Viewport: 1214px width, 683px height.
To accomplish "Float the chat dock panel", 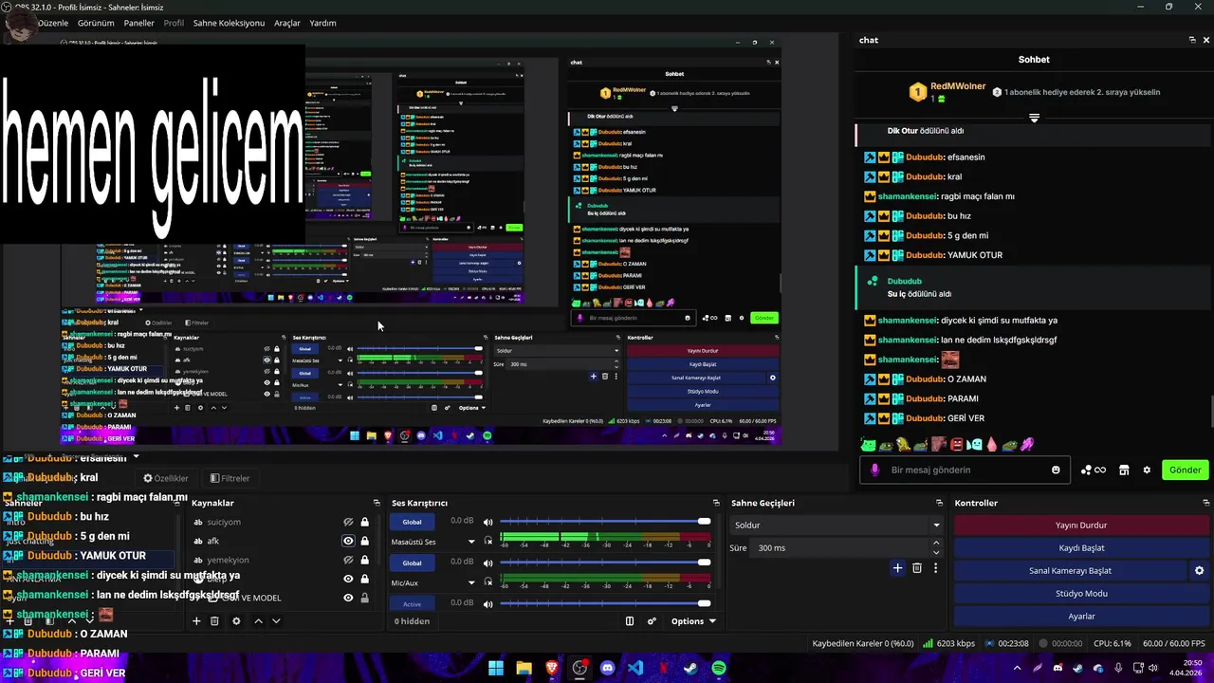I will 1192,40.
